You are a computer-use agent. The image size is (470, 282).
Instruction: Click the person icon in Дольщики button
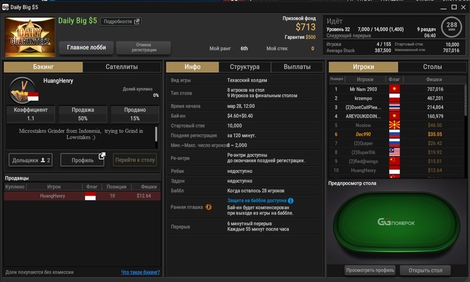pyautogui.click(x=43, y=160)
